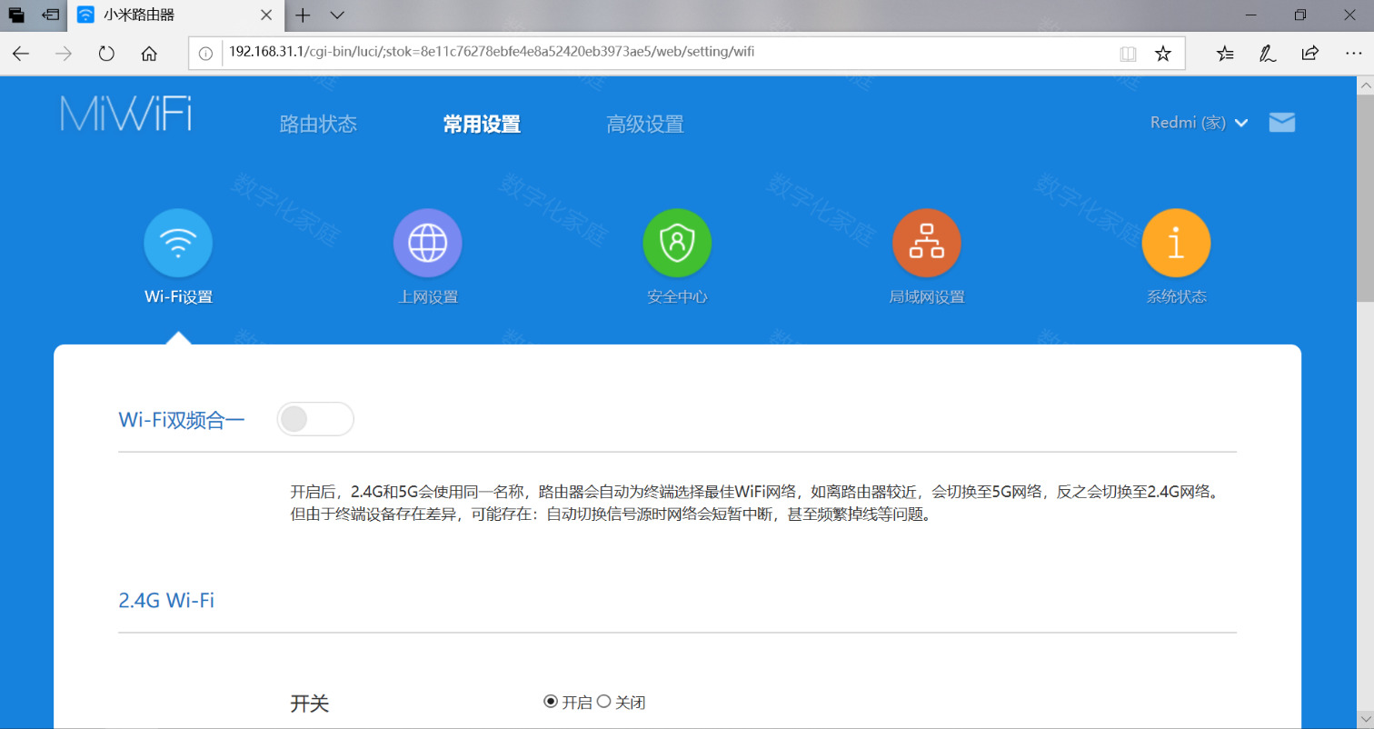This screenshot has width=1374, height=729.
Task: Click the 安全中心 label
Action: [x=677, y=297]
